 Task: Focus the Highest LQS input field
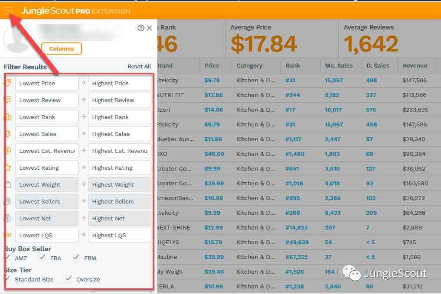120,235
